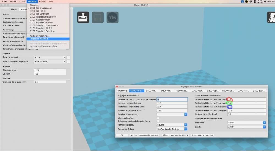The height and width of the screenshot is (151, 275).
Task: Open the Format de GCode dropdown
Action: (x=172, y=129)
